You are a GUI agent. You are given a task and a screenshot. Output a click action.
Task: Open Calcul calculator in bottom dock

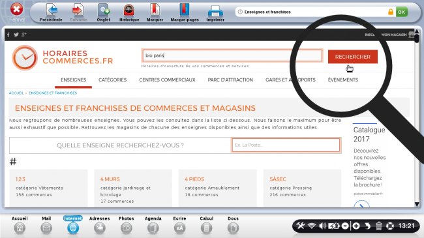(x=206, y=228)
